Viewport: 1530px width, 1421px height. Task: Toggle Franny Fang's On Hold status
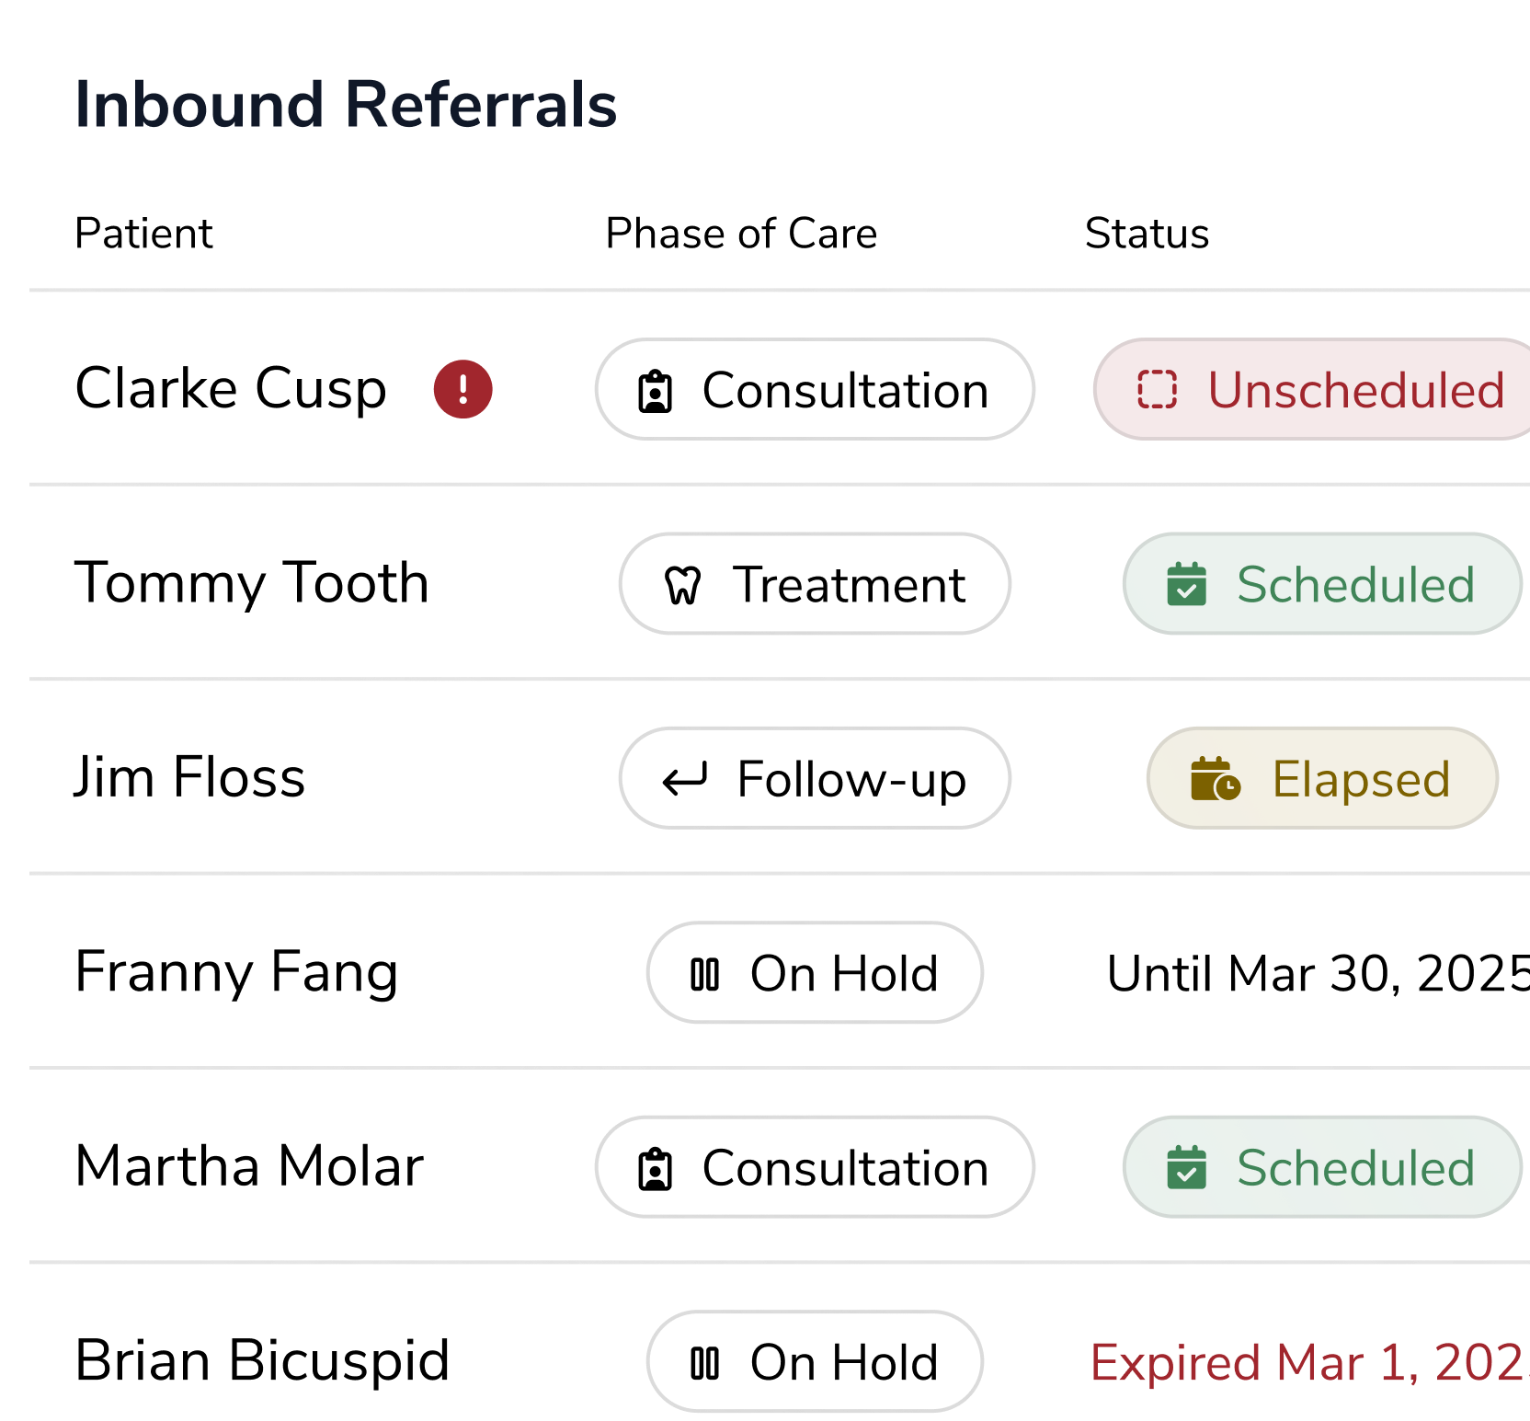coord(814,973)
